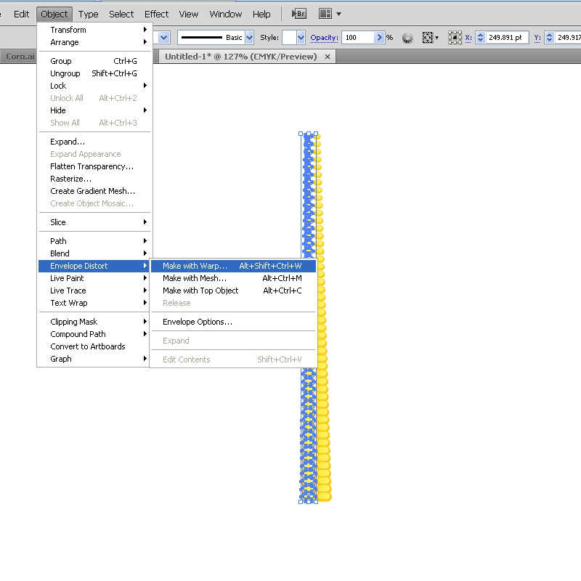Choose Ungroup from the Object menu
Screen dimensions: 581x581
[94, 73]
